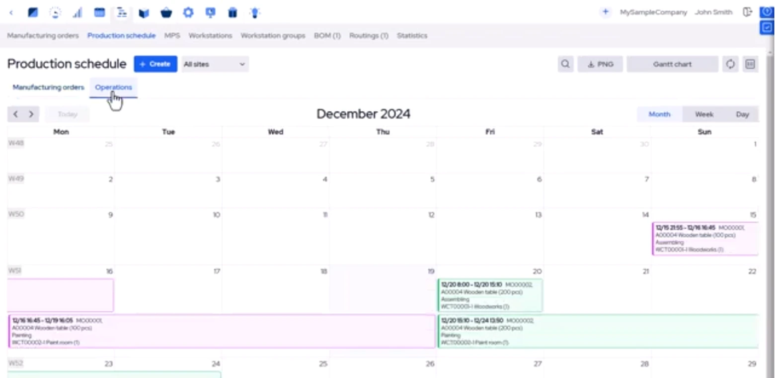Download schedule as PNG
775x378 pixels.
[x=600, y=64]
